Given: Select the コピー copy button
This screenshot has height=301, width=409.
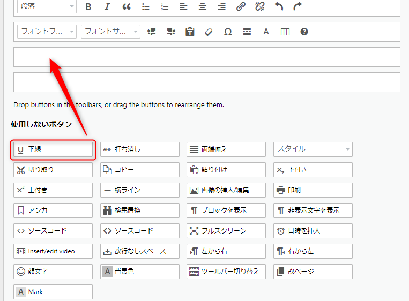Looking at the screenshot, I should [140, 170].
